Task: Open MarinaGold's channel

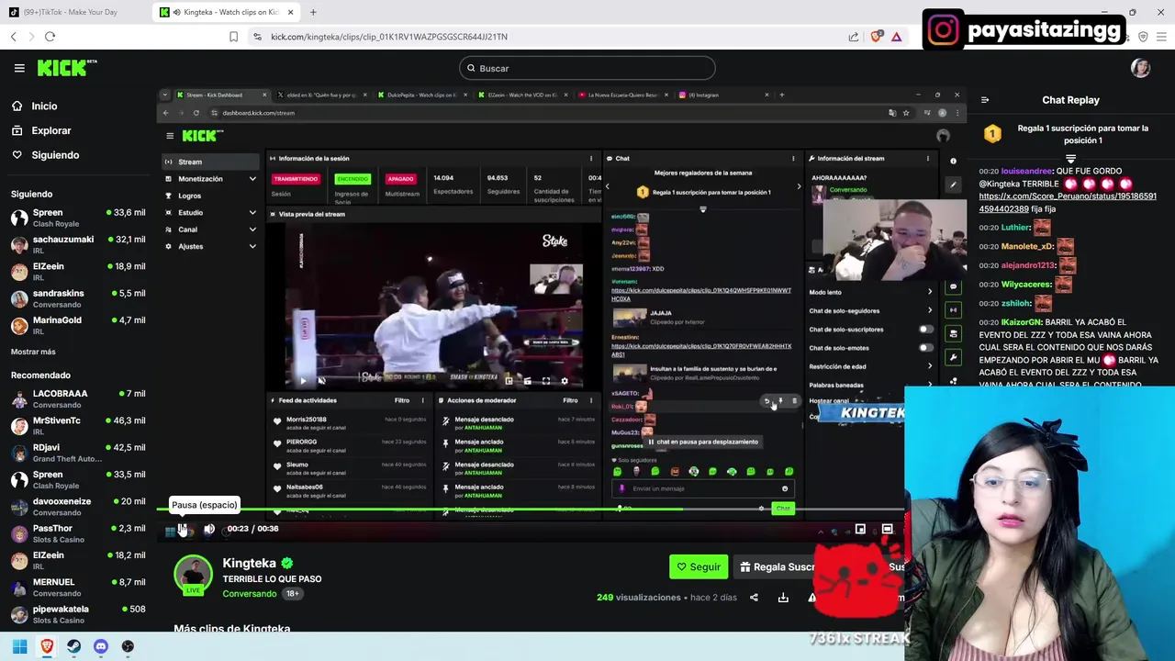Action: click(78, 325)
